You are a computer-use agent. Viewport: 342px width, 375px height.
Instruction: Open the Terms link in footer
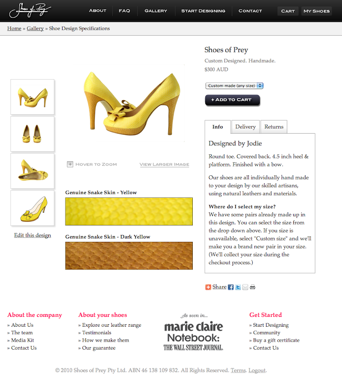coord(238,370)
